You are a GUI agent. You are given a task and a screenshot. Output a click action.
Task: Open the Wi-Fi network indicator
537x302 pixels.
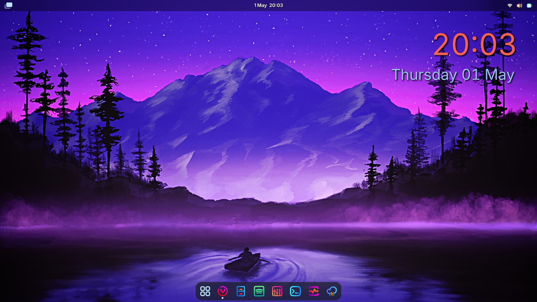(x=510, y=5)
